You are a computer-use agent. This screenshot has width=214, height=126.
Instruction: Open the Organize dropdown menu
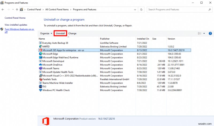pos(46,33)
